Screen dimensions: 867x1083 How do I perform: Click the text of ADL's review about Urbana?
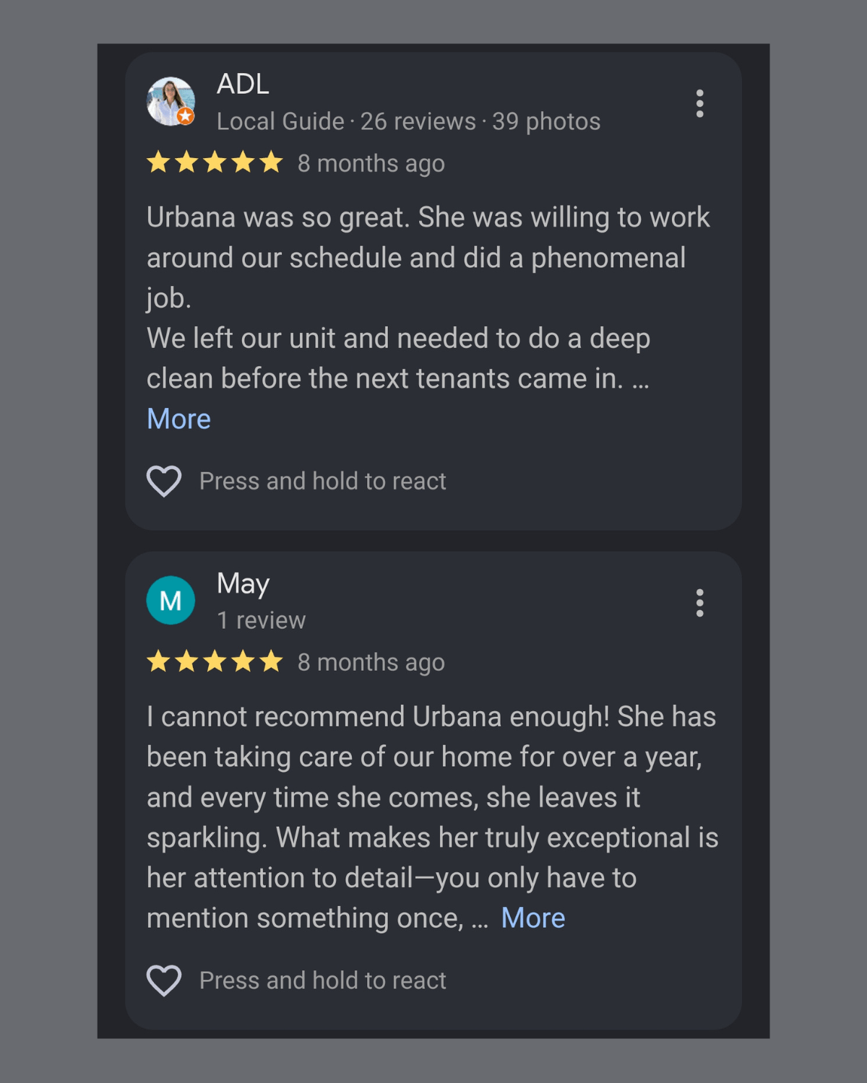click(x=428, y=298)
